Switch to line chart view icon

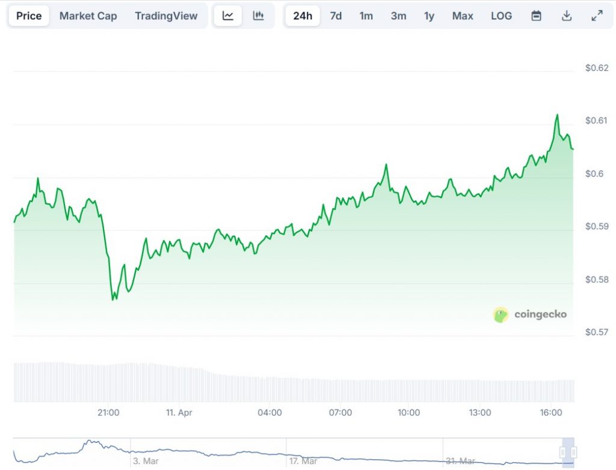coord(228,16)
